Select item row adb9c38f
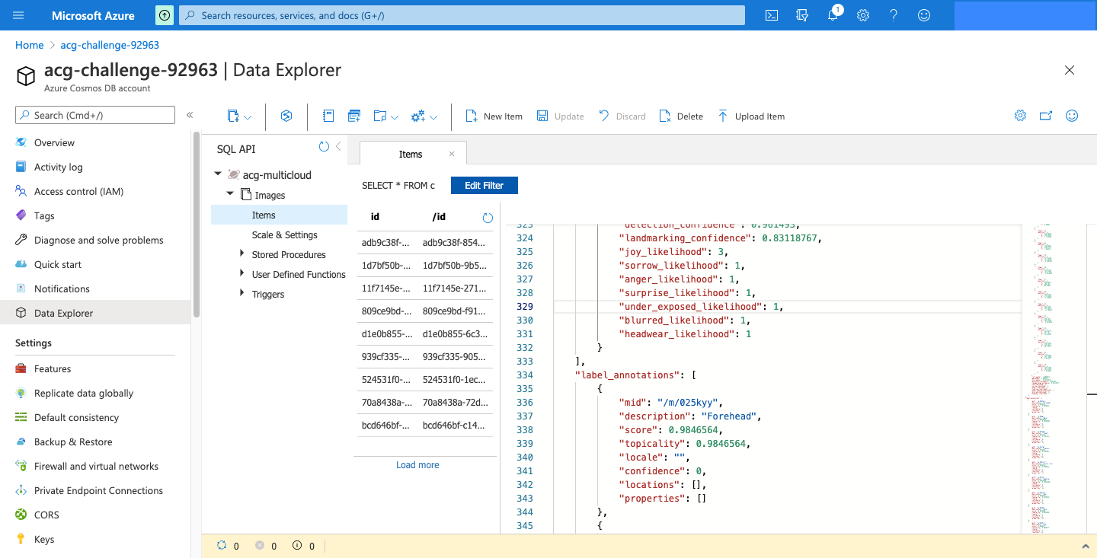 tap(424, 243)
